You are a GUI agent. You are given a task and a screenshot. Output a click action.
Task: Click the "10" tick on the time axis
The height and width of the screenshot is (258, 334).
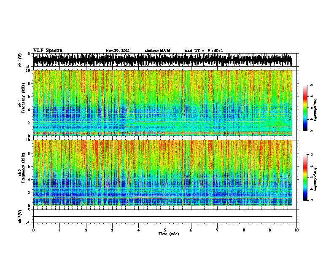pos(296,230)
